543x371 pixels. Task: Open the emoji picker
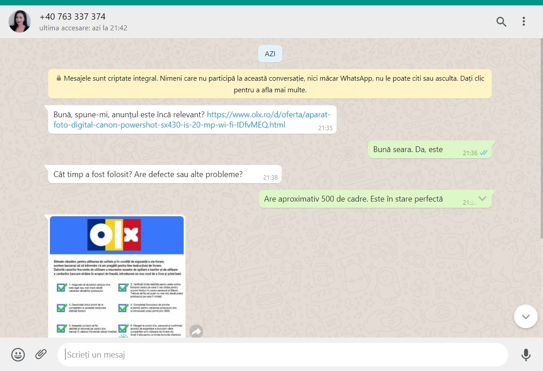(18, 355)
